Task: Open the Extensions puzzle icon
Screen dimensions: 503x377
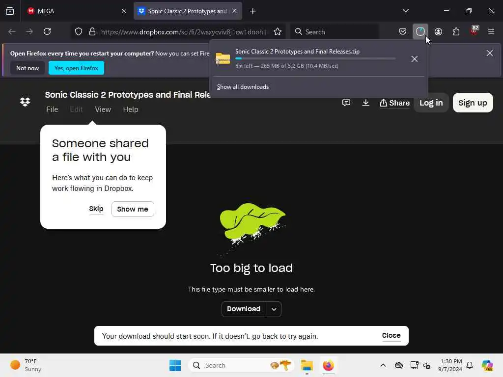Action: (456, 31)
